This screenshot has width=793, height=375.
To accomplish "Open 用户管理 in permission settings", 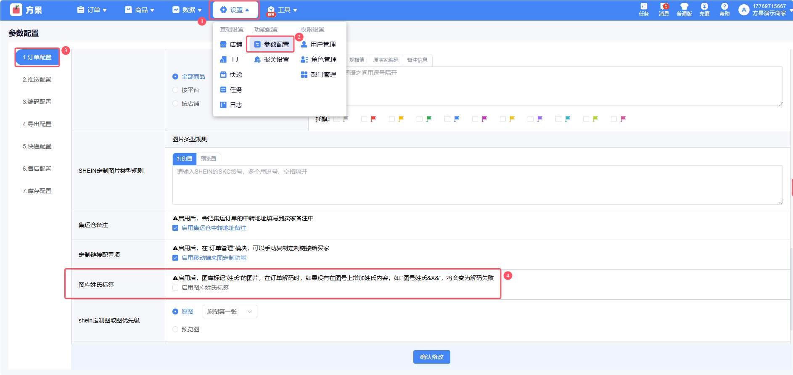I will pos(318,45).
